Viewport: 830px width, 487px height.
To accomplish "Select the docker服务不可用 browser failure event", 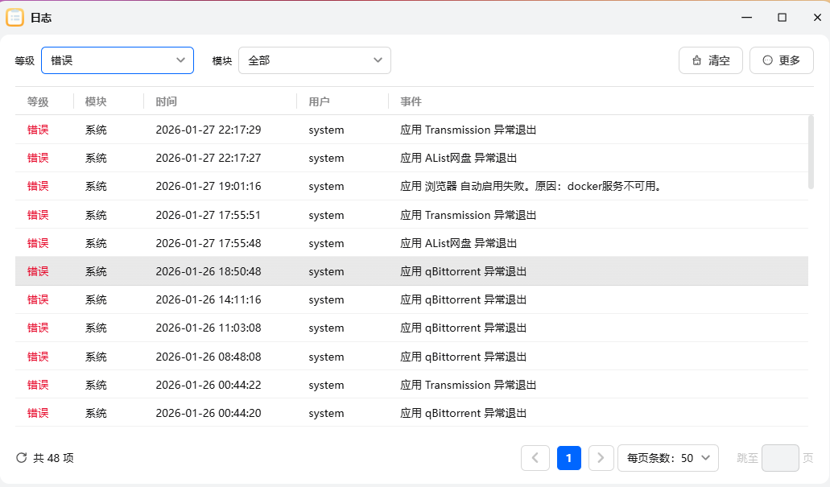I will coord(411,186).
